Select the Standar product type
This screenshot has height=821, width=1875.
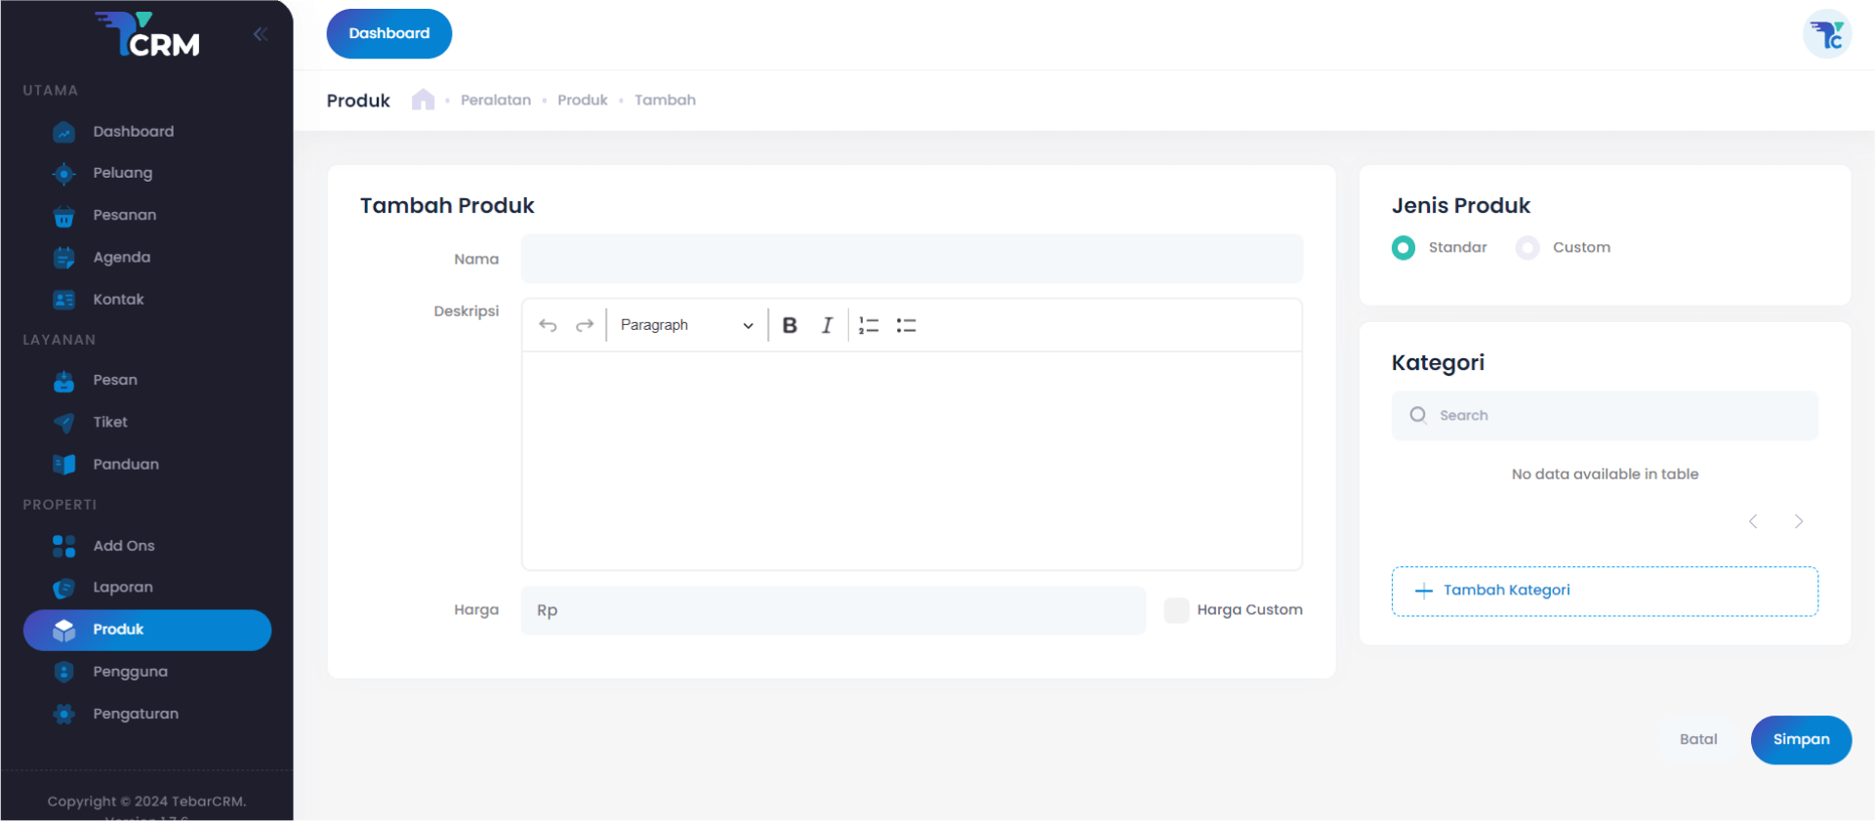pyautogui.click(x=1404, y=248)
